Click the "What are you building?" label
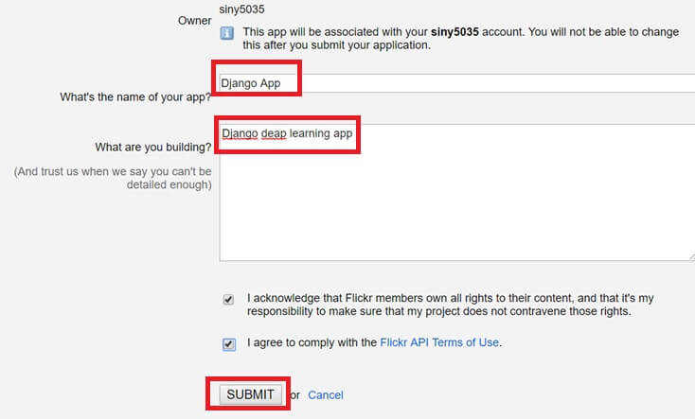Screen dimensions: 695x419 [152, 148]
